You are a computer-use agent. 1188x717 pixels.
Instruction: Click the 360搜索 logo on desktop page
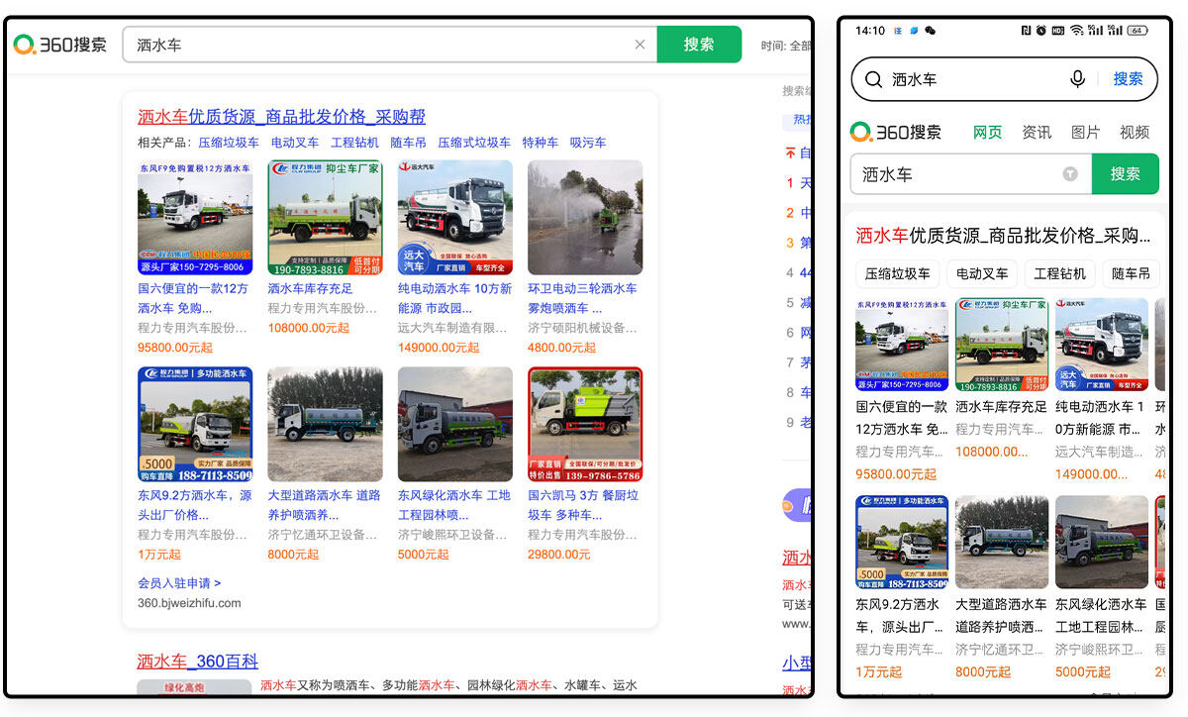click(59, 45)
